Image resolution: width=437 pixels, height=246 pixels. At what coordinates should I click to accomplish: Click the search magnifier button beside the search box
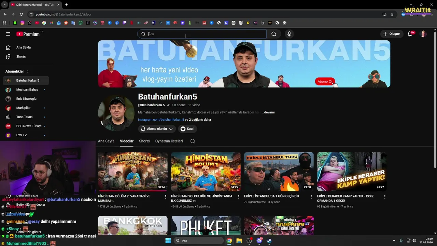(x=274, y=34)
